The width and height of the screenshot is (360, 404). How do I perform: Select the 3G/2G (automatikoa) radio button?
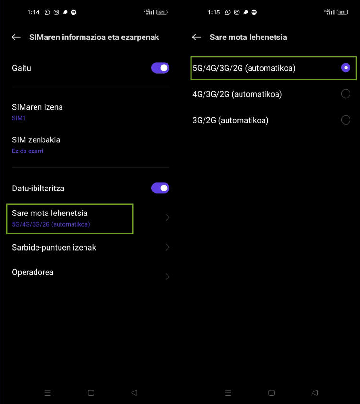[x=346, y=120]
